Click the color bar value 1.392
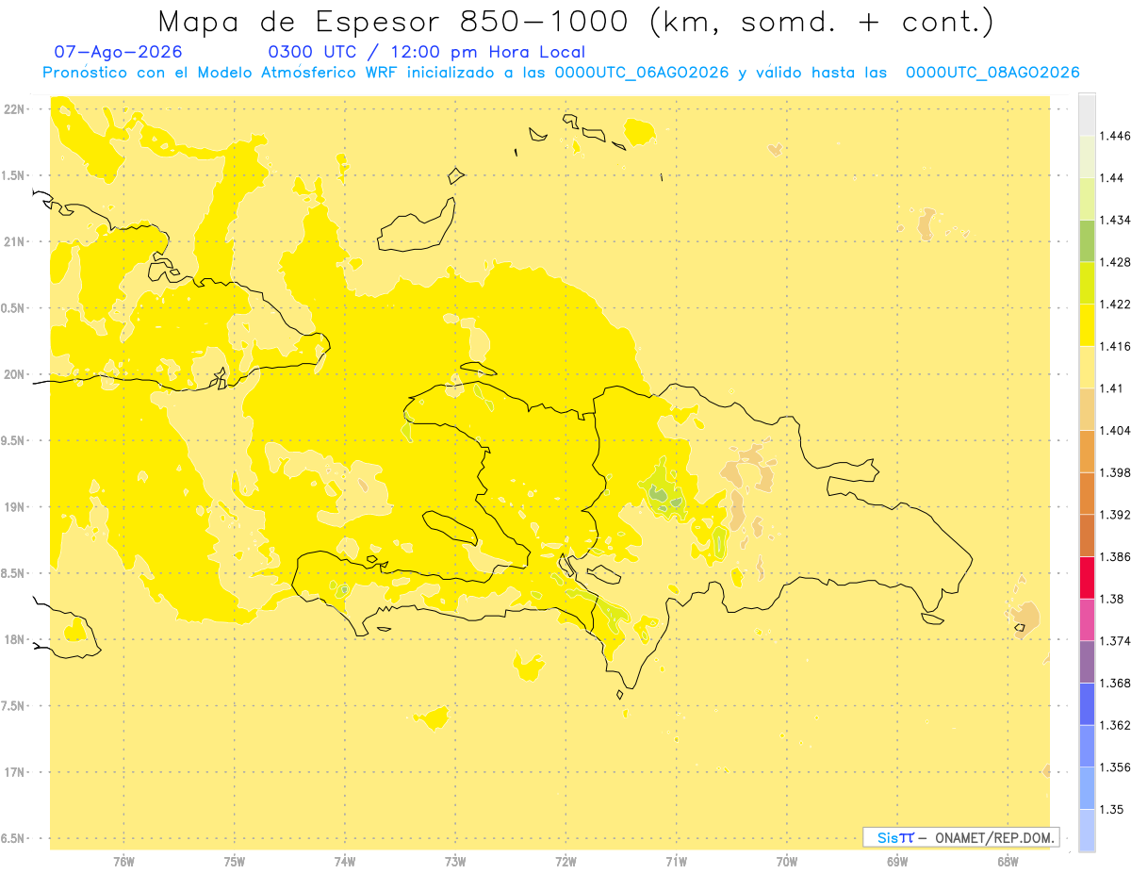This screenshot has height=874, width=1131. (x=1115, y=515)
